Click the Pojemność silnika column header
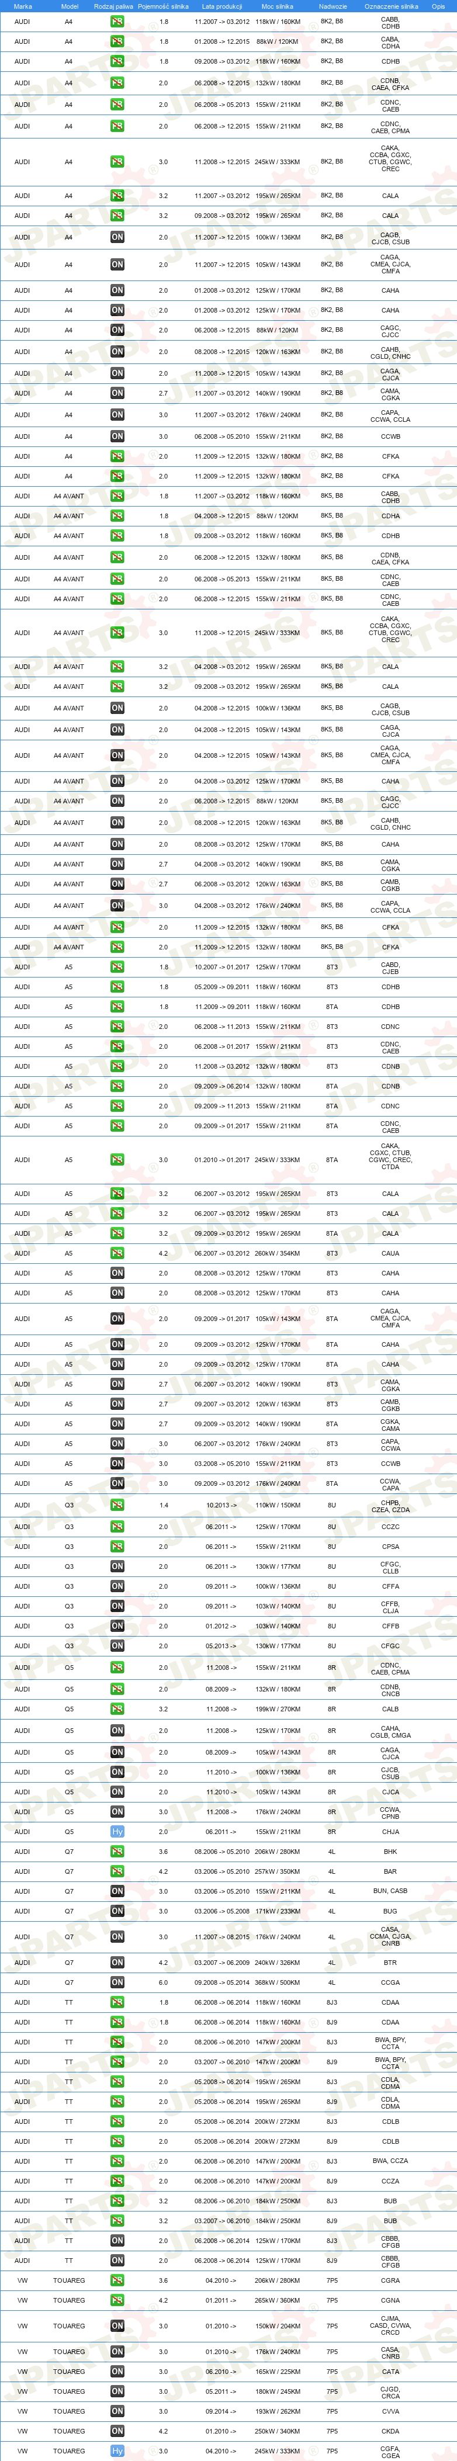 pos(162,6)
